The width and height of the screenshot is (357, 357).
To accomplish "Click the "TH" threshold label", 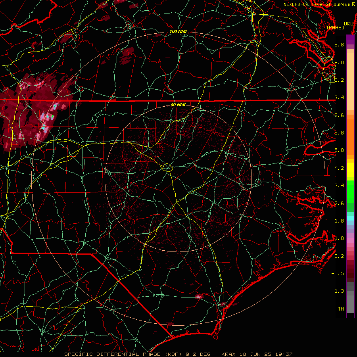I will 341,309.
